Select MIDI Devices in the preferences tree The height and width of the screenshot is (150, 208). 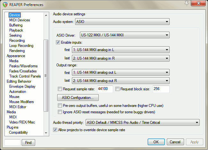click(x=19, y=20)
